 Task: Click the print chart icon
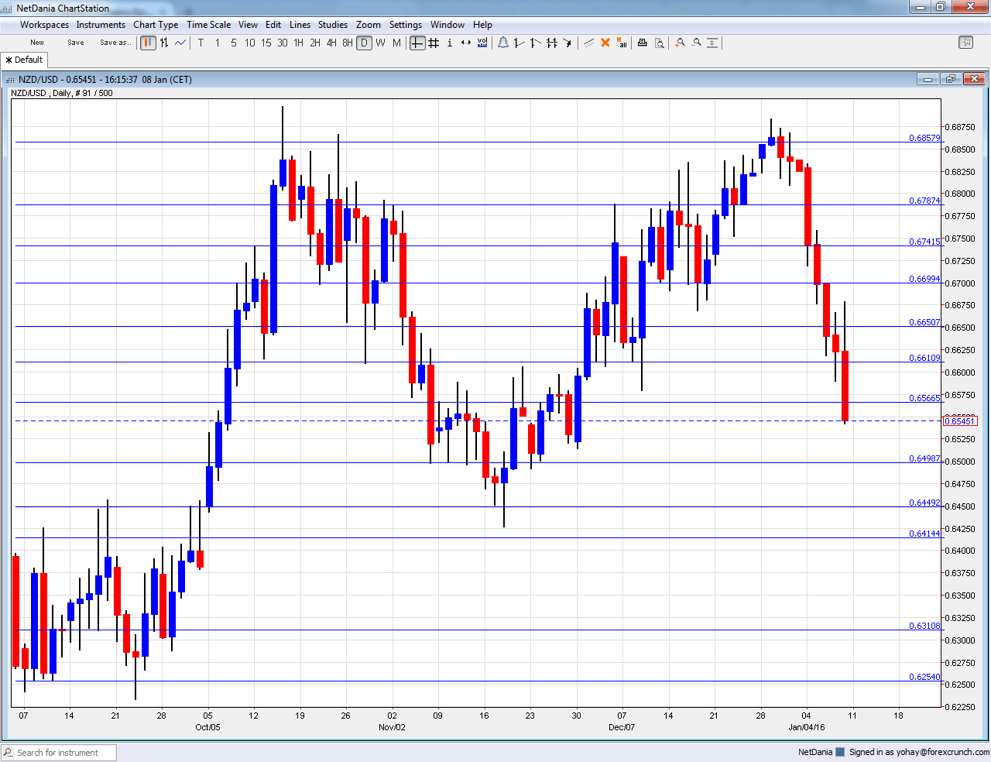pos(642,43)
